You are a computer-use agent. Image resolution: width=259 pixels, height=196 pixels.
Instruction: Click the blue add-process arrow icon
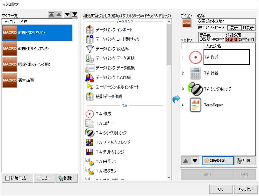pyautogui.click(x=176, y=99)
